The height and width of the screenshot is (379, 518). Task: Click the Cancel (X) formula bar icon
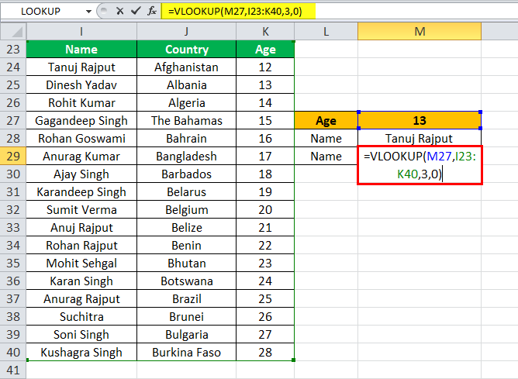(120, 11)
